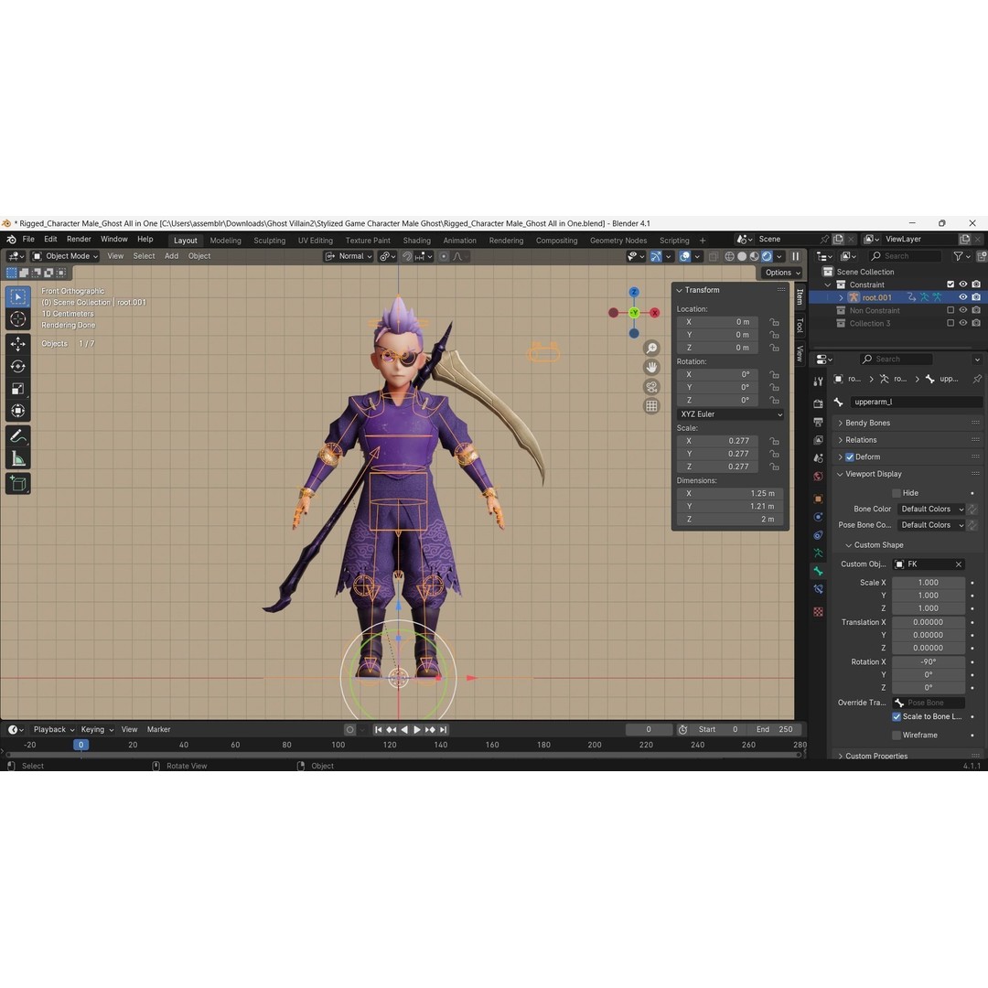
Task: Open the Object Mode dropdown
Action: point(65,256)
